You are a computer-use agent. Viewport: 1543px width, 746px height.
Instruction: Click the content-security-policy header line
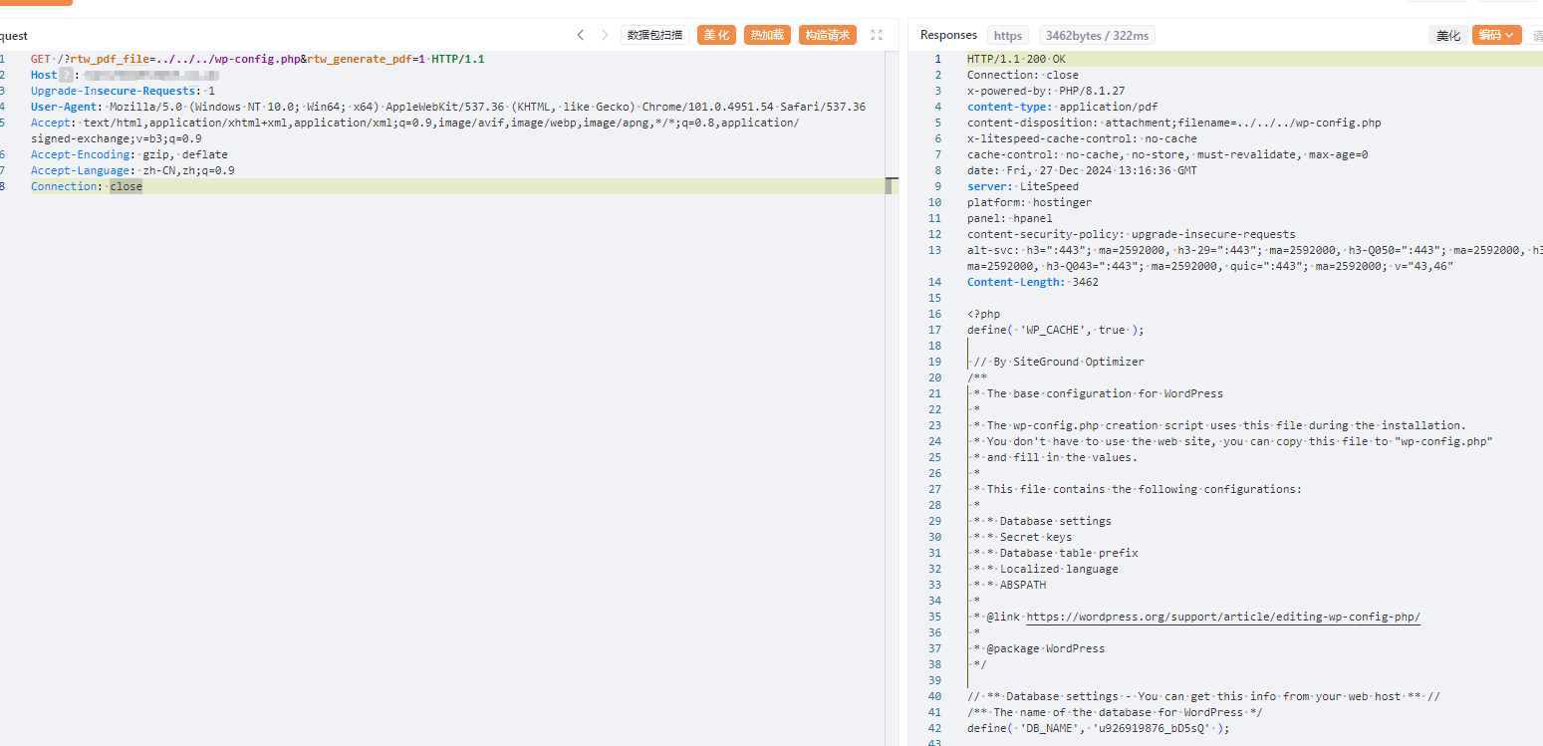click(x=1131, y=234)
